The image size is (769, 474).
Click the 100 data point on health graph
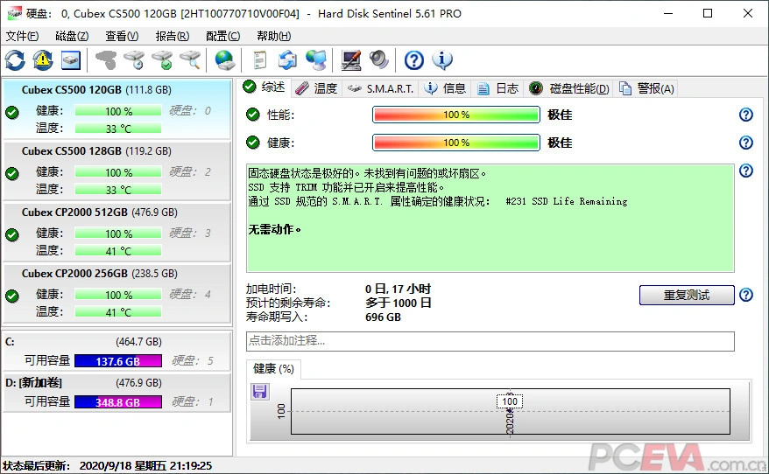tap(510, 401)
